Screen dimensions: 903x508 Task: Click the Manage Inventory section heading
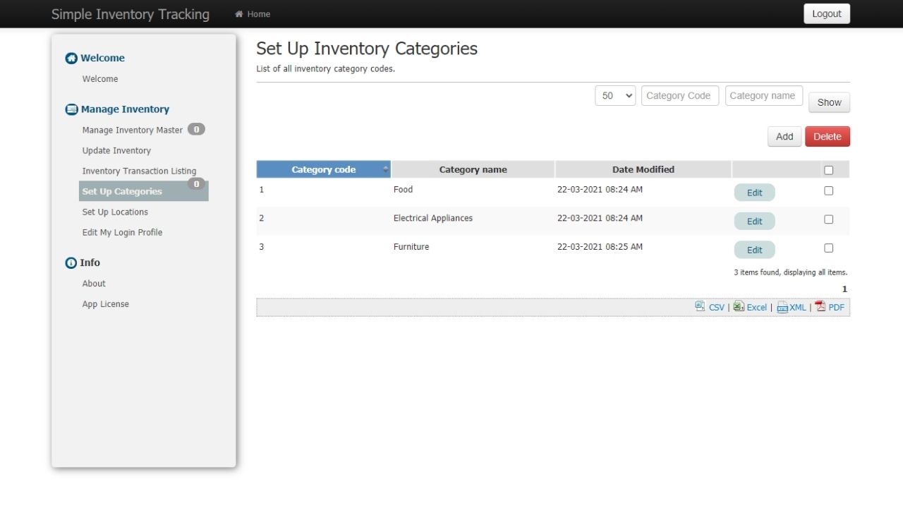click(125, 109)
